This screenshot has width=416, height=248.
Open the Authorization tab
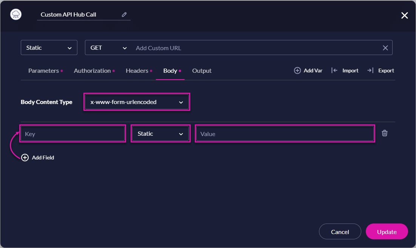click(92, 71)
